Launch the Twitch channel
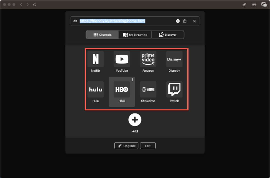The width and height of the screenshot is (270, 178). (x=174, y=89)
